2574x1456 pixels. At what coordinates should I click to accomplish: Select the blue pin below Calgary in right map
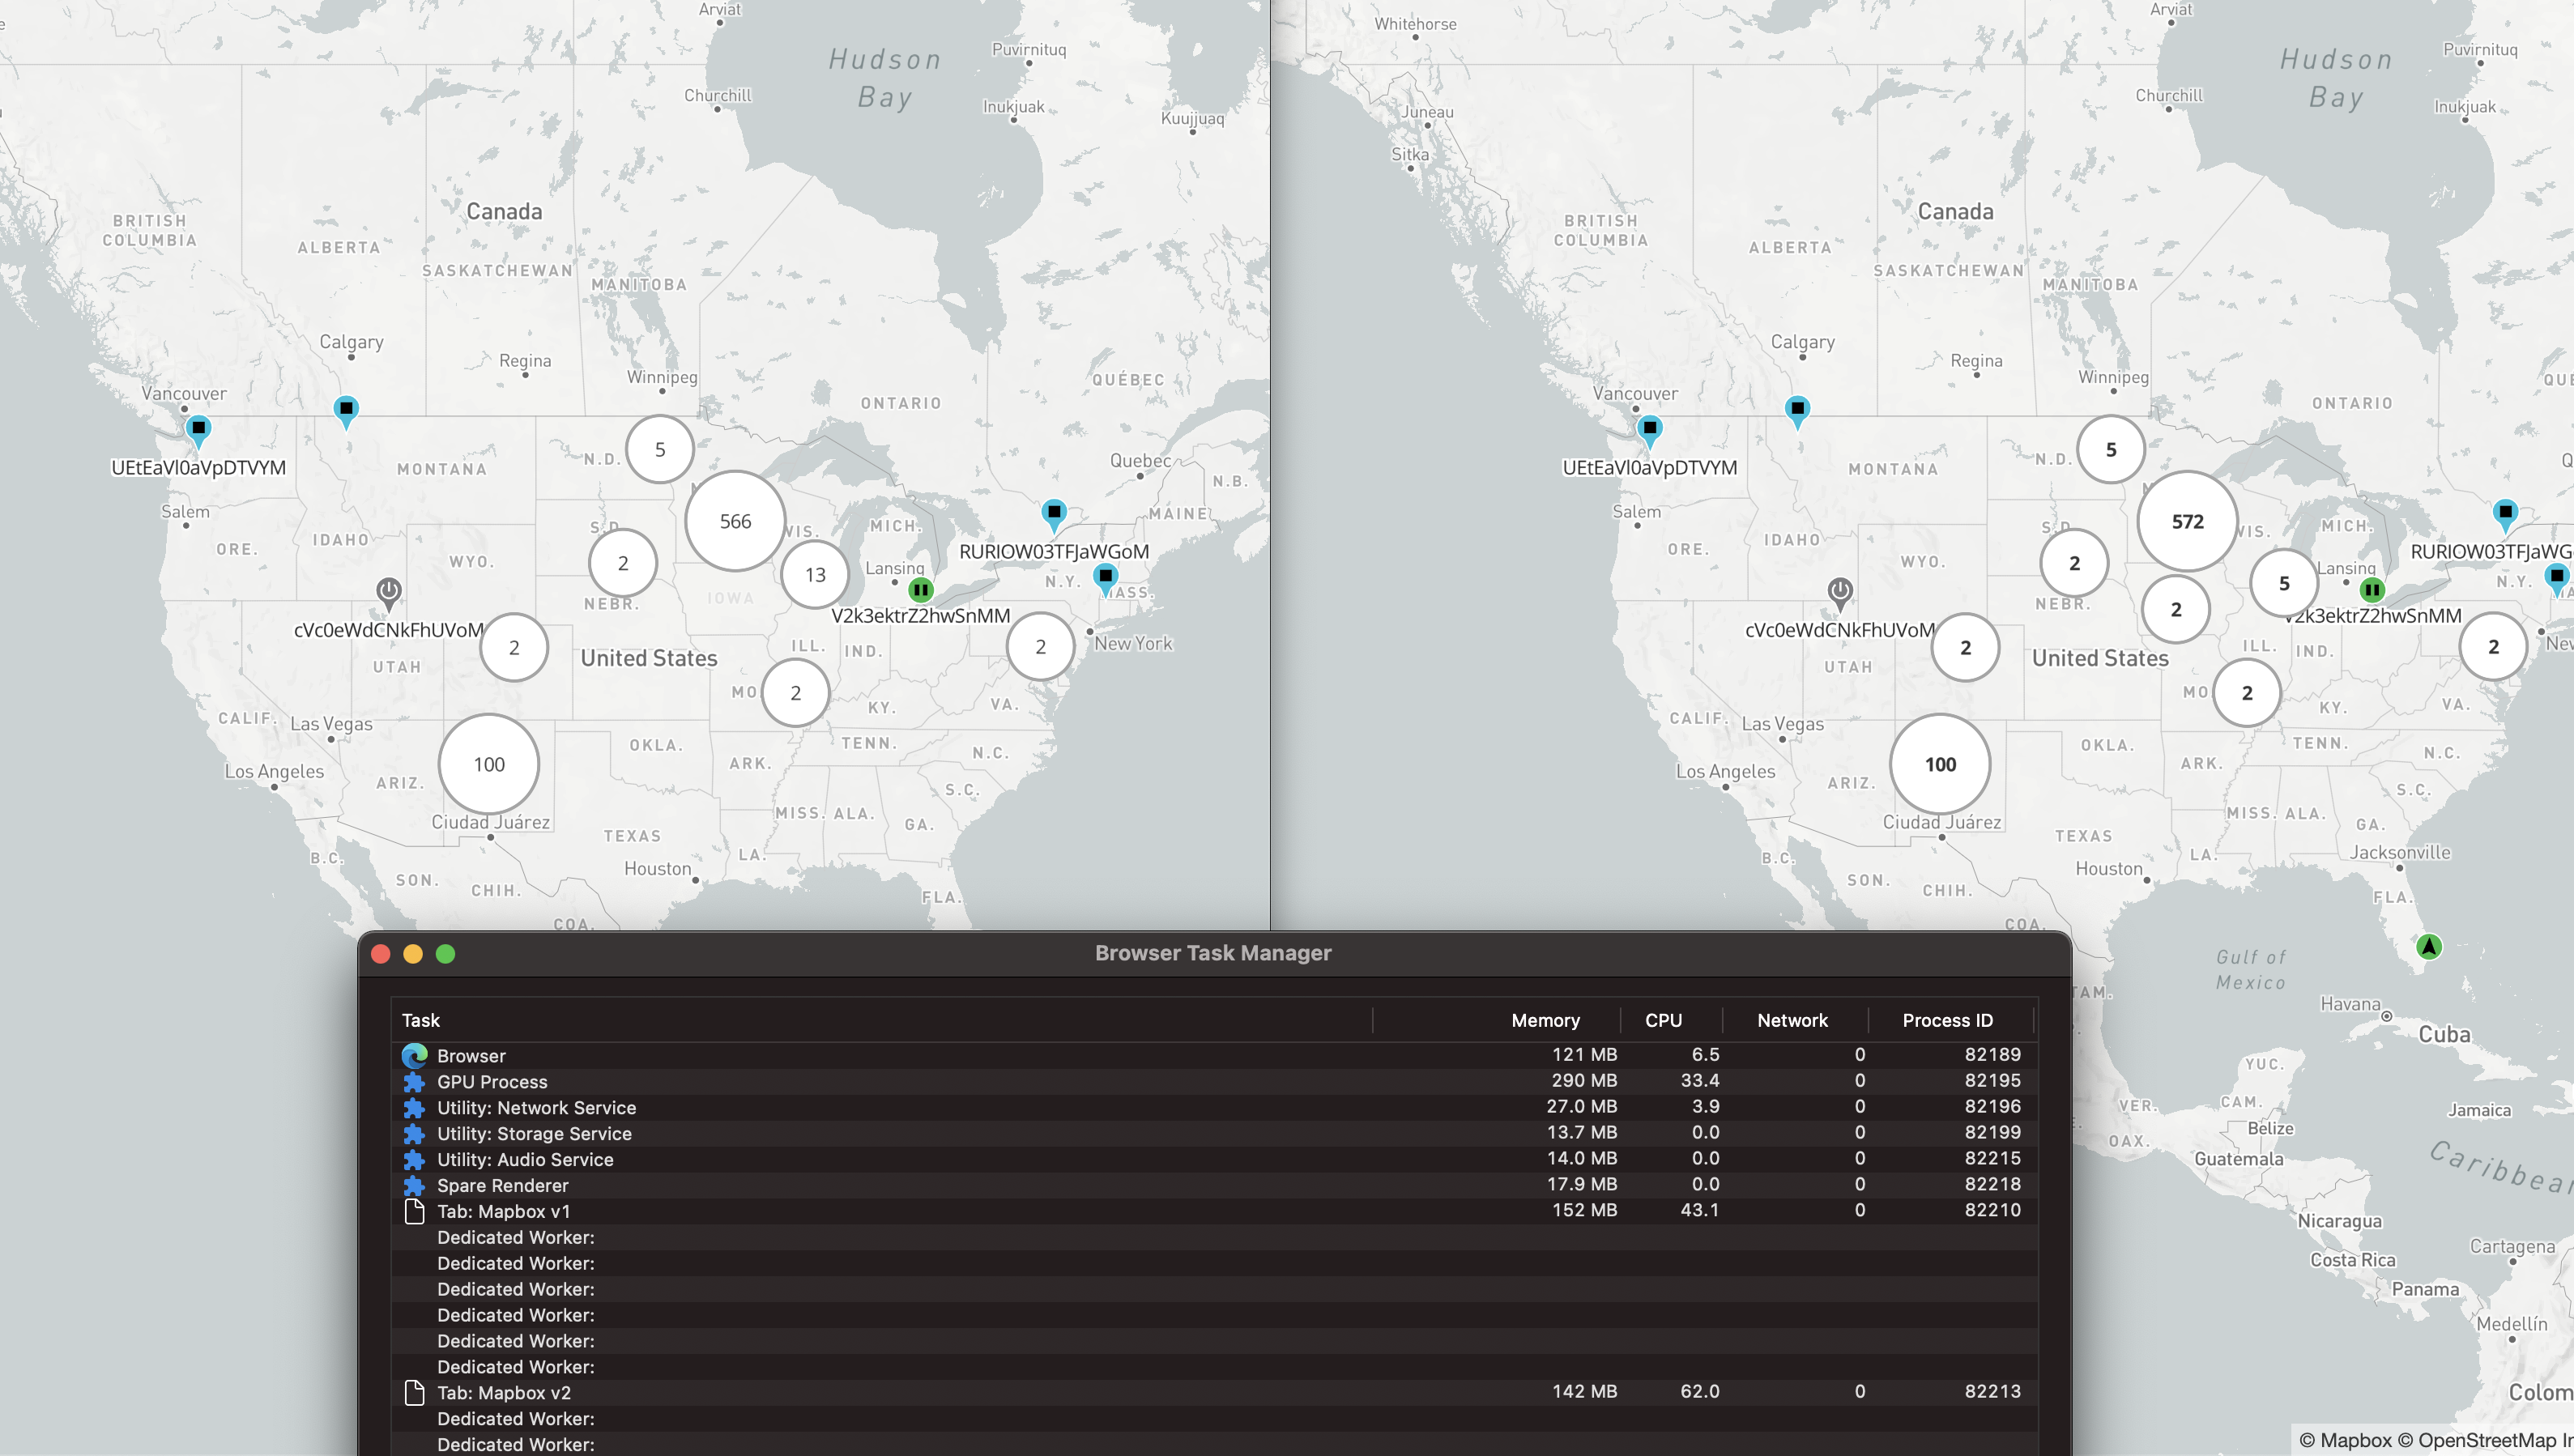1797,411
